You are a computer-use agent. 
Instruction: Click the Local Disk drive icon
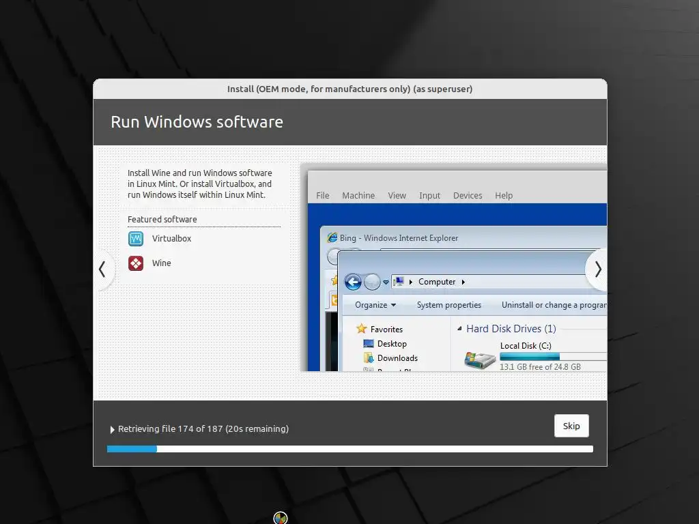click(x=480, y=359)
